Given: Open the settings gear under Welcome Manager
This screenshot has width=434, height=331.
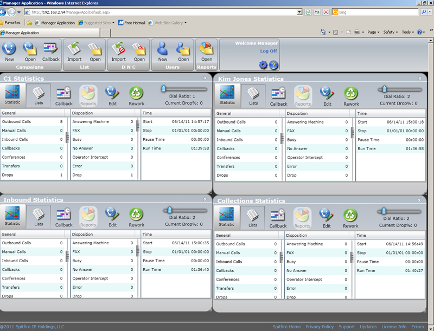Looking at the screenshot, I should click(x=263, y=65).
